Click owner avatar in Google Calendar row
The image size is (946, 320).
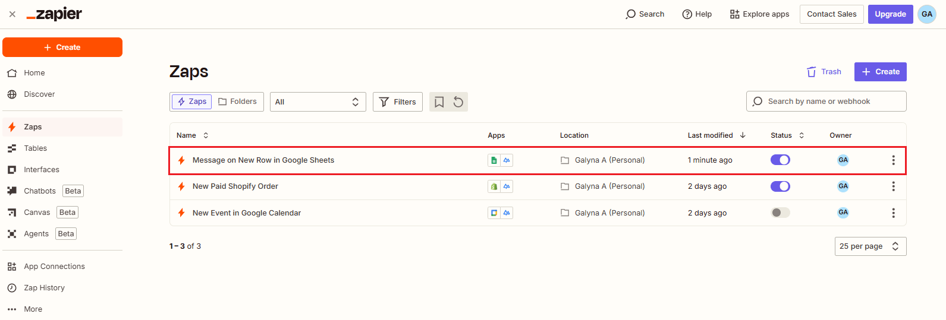(x=843, y=213)
